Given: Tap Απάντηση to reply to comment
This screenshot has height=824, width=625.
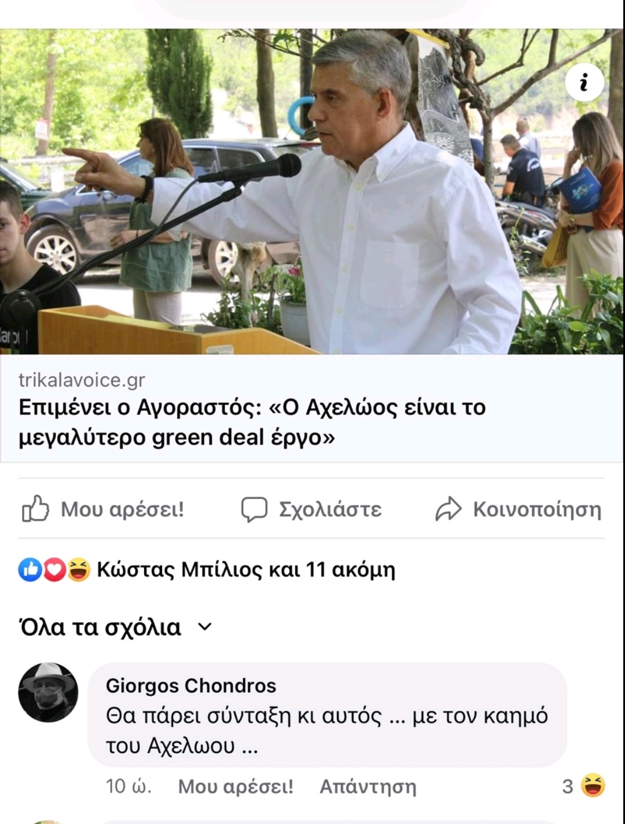Looking at the screenshot, I should (368, 786).
